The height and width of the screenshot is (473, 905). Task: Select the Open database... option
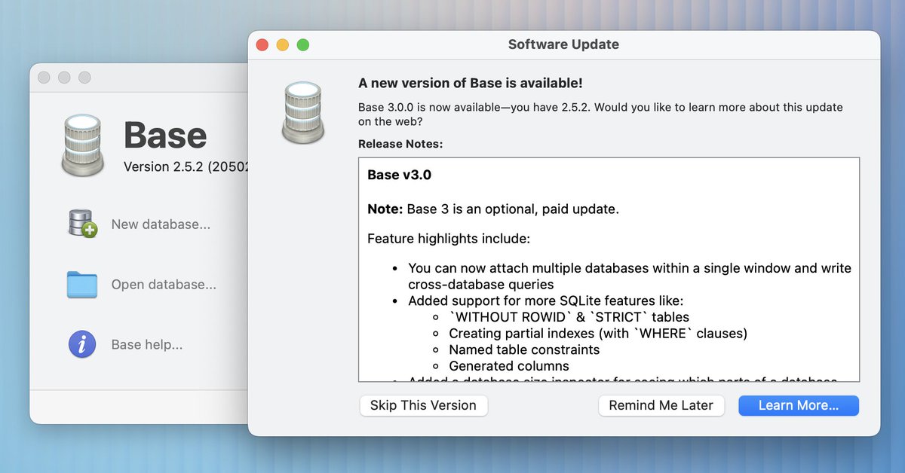[164, 285]
